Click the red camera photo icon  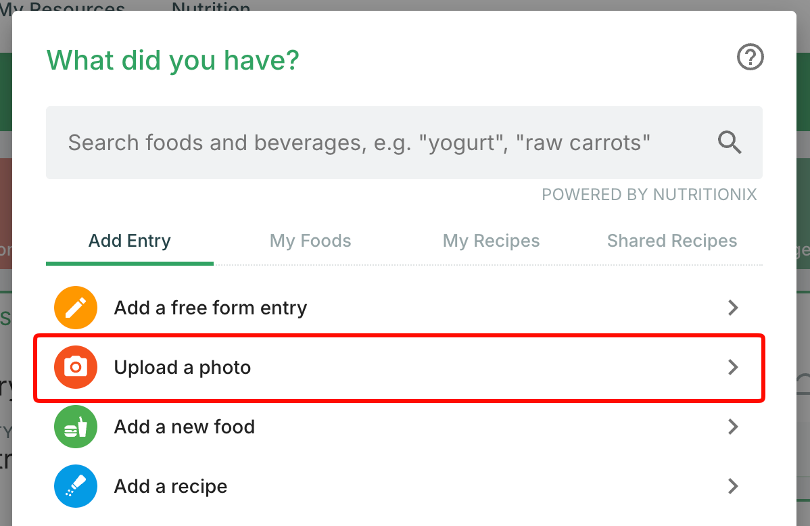point(76,367)
